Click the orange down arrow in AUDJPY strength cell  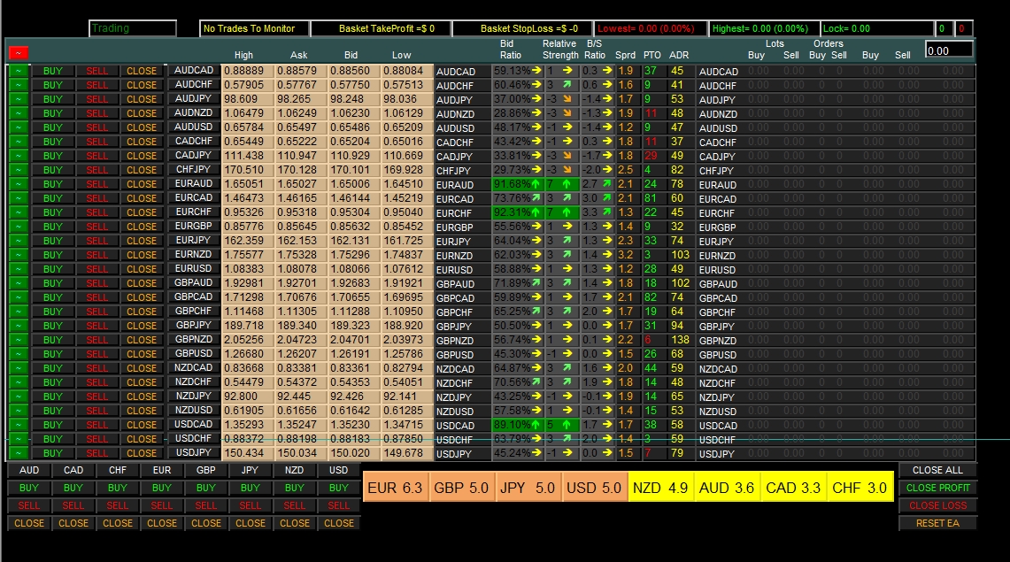567,99
